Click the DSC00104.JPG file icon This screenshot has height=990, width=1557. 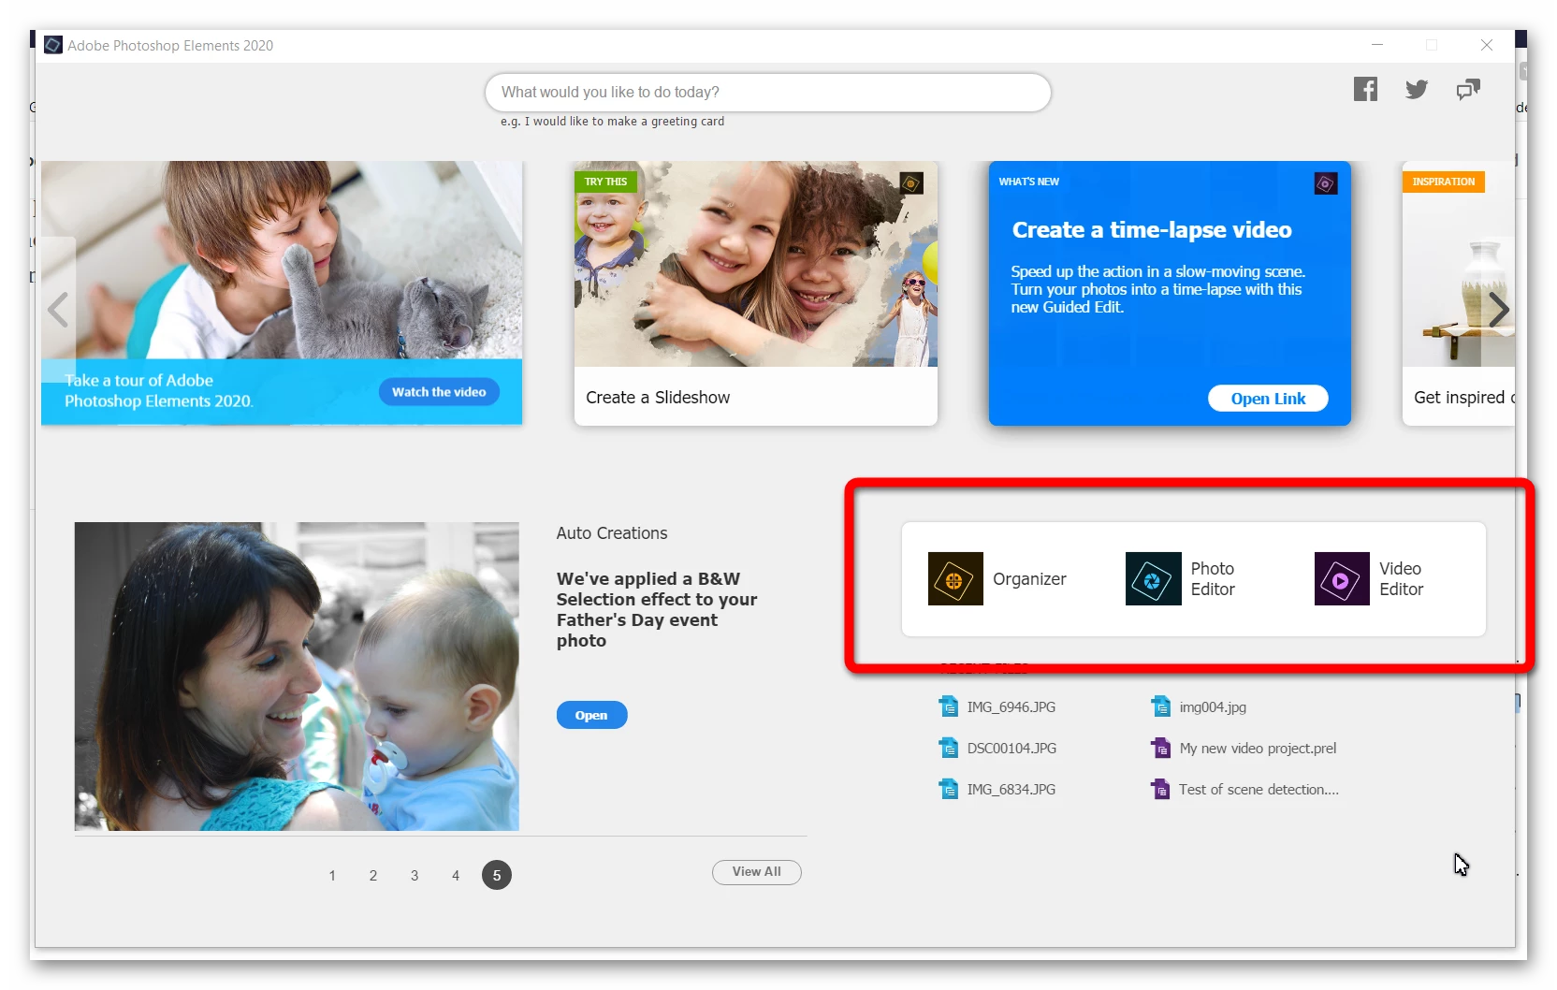click(x=949, y=748)
